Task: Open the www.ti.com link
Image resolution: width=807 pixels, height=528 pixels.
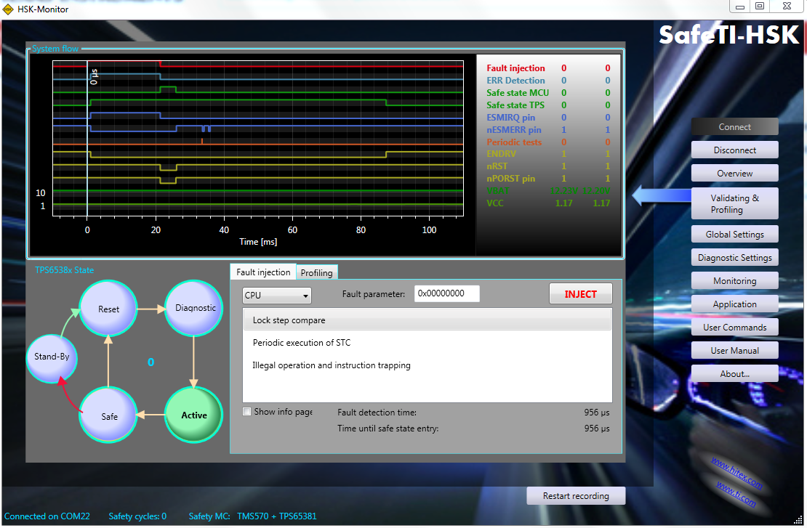Action: click(x=736, y=494)
